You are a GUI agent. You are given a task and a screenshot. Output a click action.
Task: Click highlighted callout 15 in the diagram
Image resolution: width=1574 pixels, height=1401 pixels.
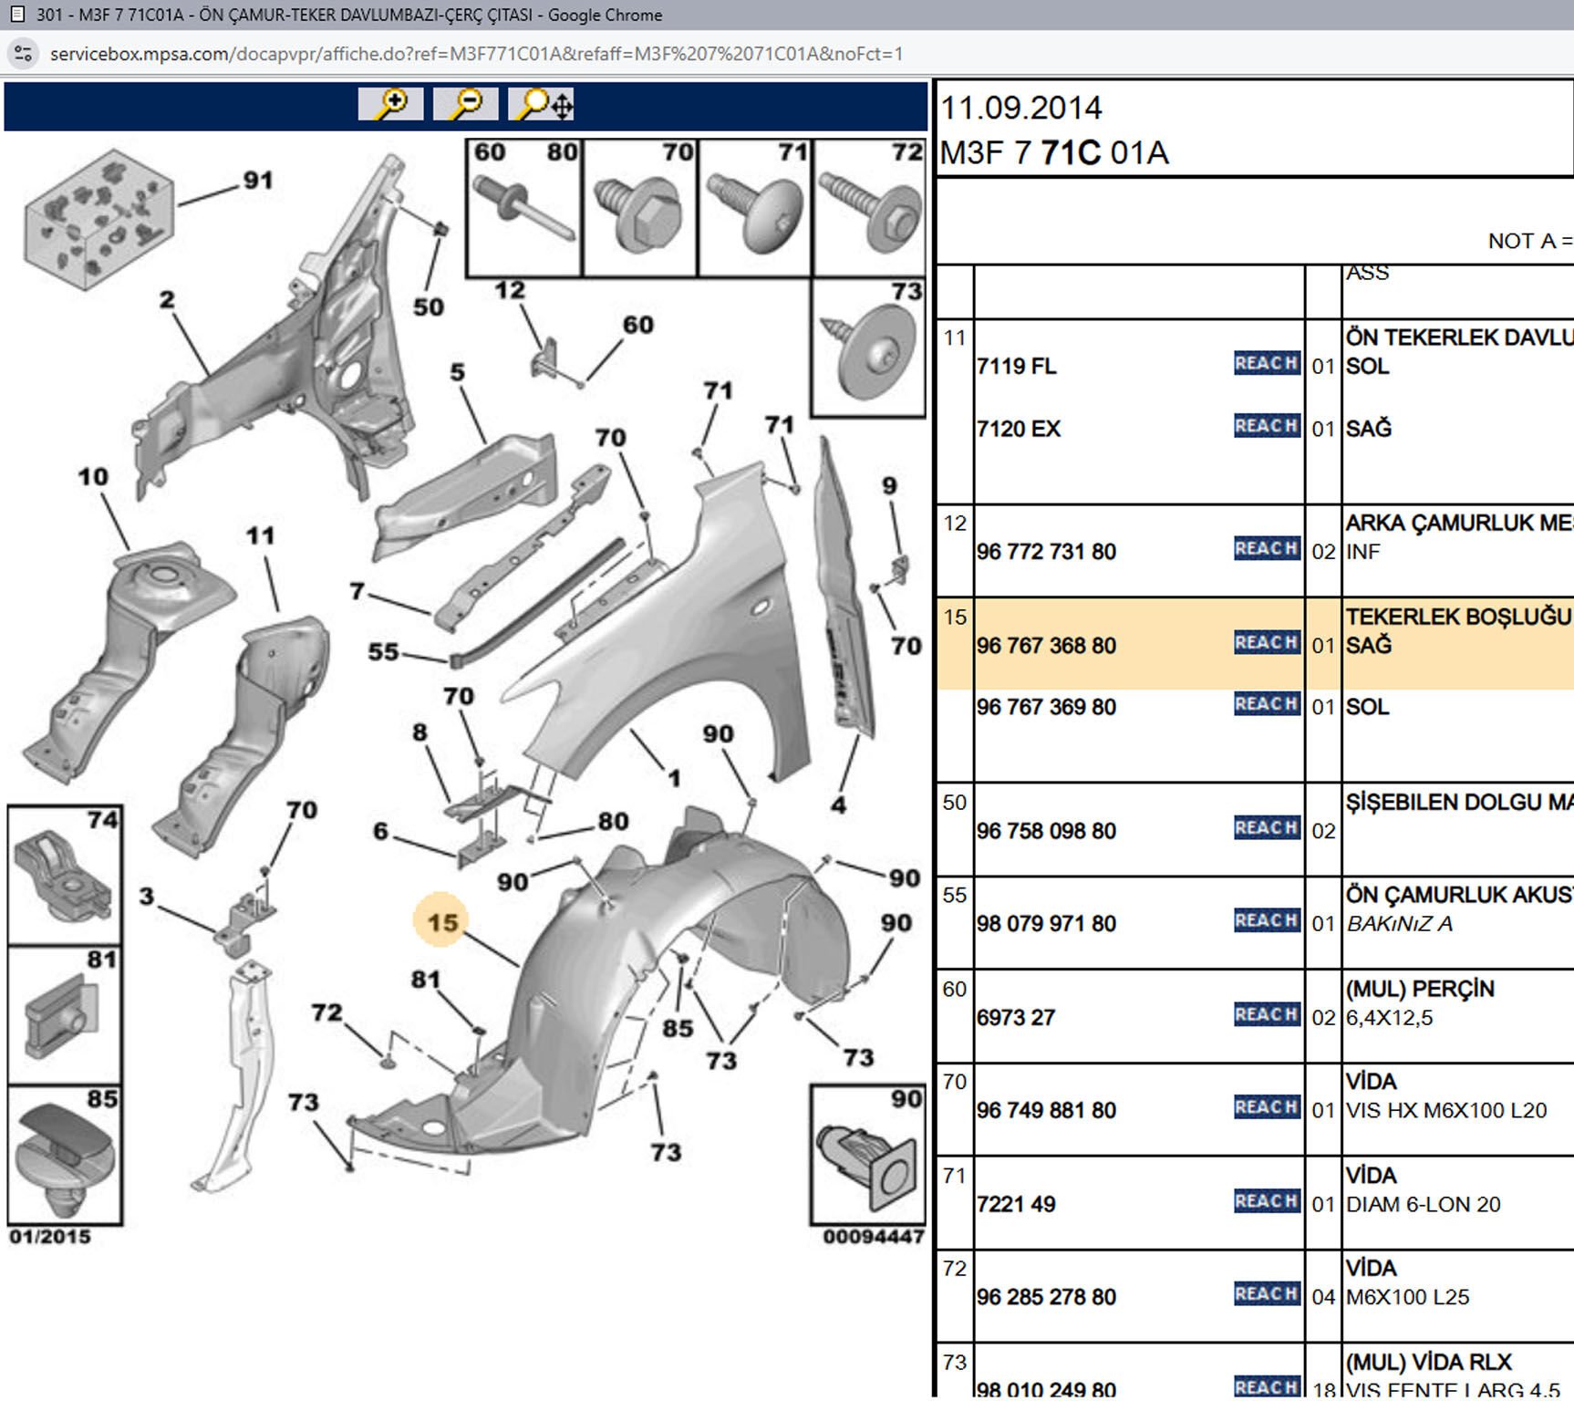(442, 921)
